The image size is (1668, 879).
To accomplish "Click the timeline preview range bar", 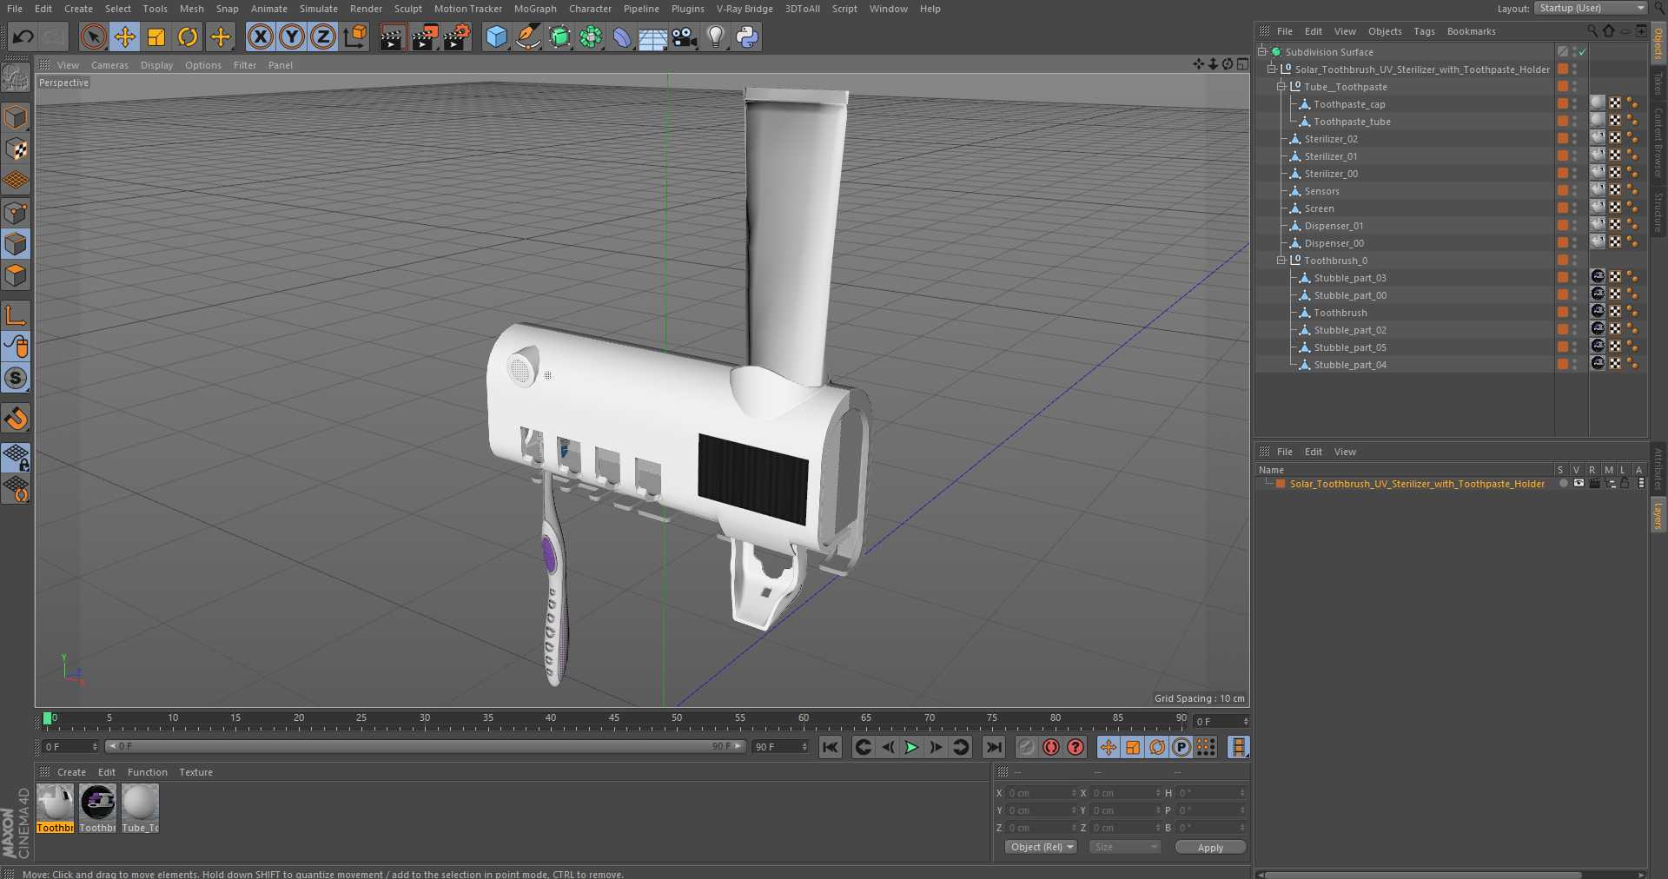I will click(x=426, y=746).
